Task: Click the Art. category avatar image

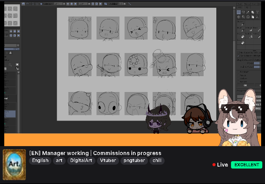Action: pyautogui.click(x=14, y=165)
